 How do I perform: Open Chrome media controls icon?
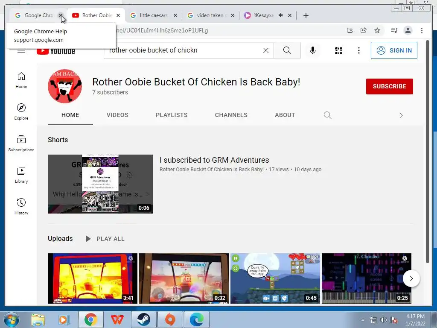pyautogui.click(x=394, y=30)
